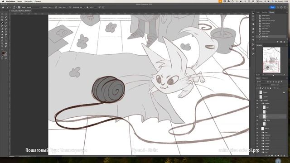Open the Photoshop search icon

pyautogui.click(x=278, y=7)
